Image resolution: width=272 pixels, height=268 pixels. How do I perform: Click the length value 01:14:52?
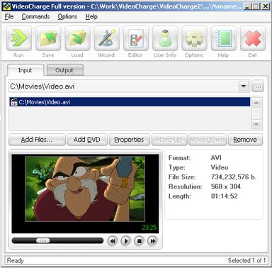point(225,196)
